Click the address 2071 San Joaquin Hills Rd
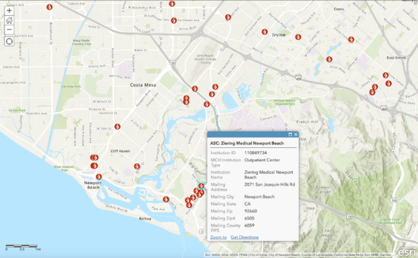The height and width of the screenshot is (258, 418). [x=270, y=184]
